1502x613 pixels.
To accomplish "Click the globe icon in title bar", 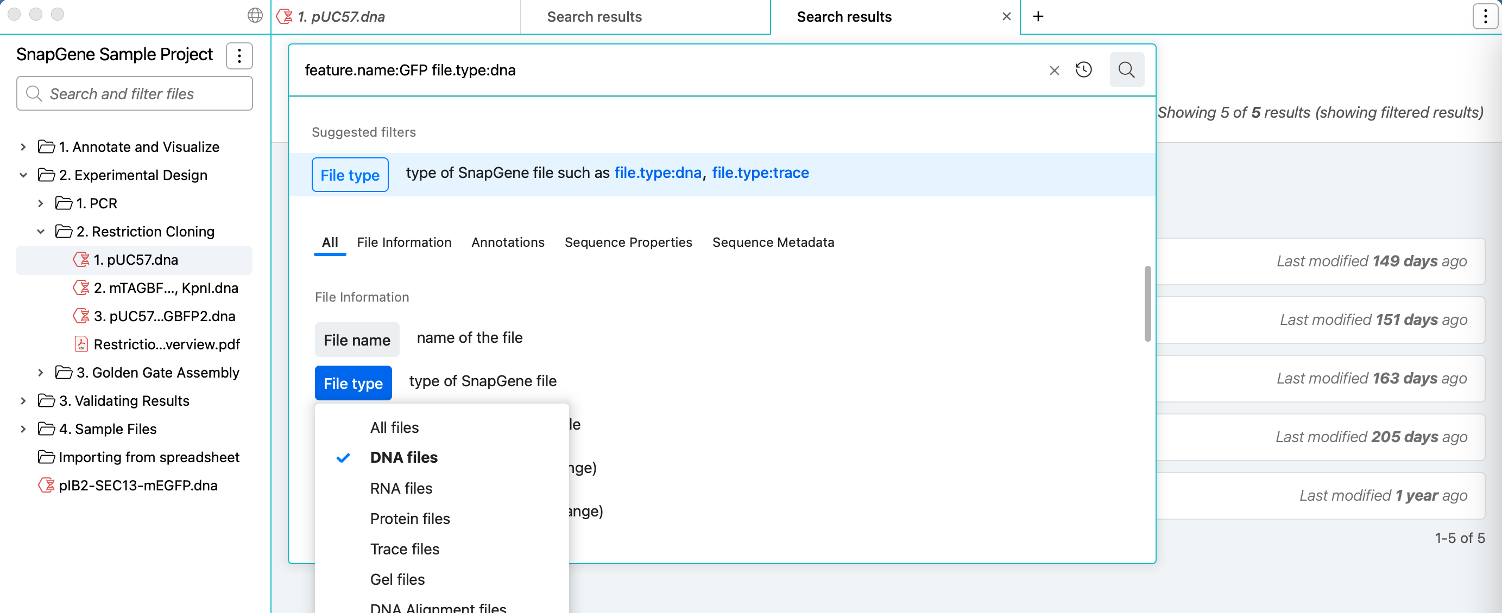I will pyautogui.click(x=255, y=15).
